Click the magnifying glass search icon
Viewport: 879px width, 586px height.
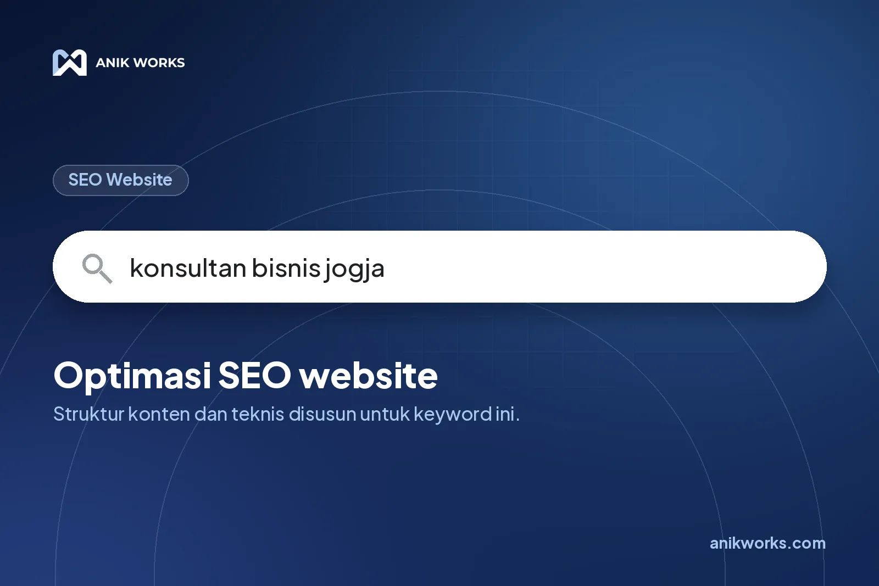(x=97, y=268)
